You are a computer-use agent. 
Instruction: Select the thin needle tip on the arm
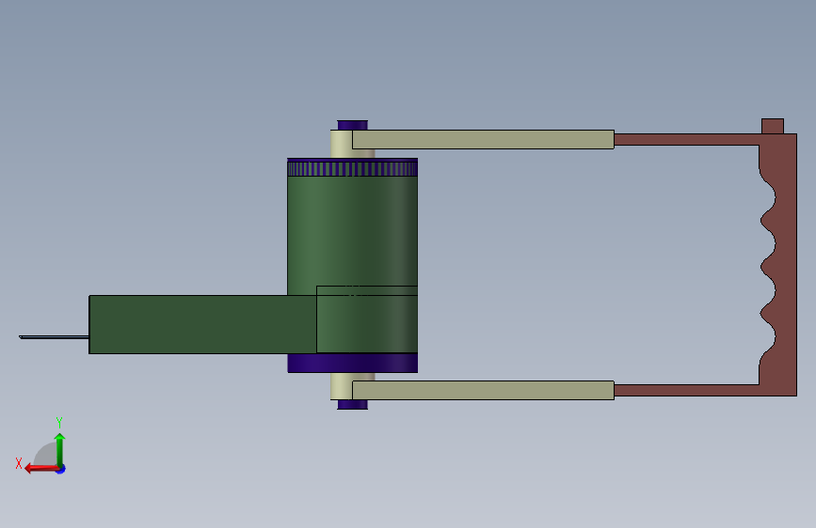(54, 337)
